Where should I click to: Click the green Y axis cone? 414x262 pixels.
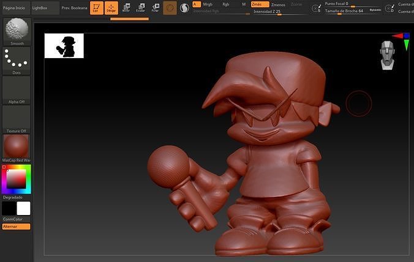(x=407, y=45)
